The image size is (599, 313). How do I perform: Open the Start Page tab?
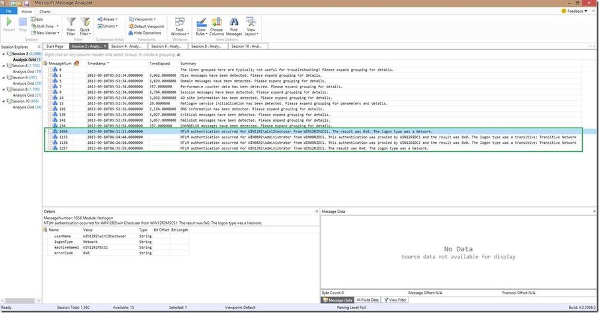point(55,46)
